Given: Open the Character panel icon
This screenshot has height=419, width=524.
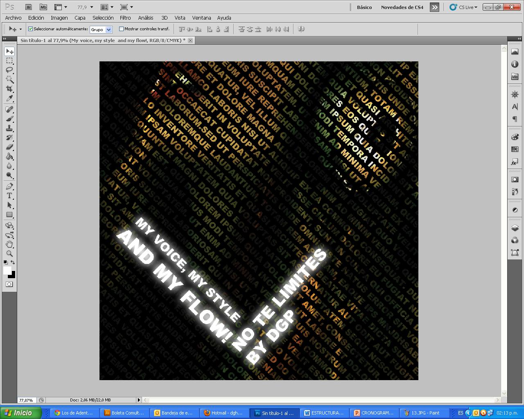Looking at the screenshot, I should [x=515, y=107].
